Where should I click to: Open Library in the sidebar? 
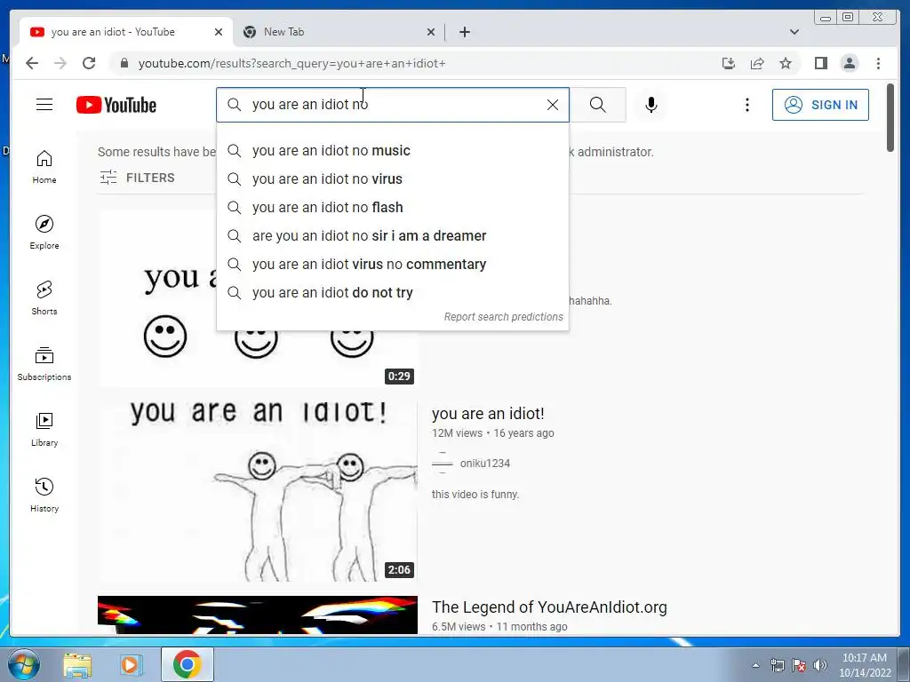point(44,429)
